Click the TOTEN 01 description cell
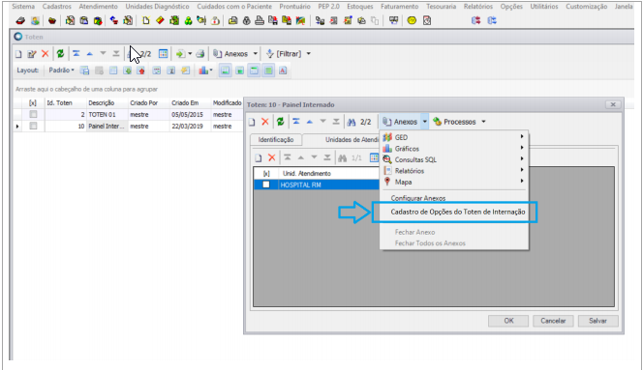This screenshot has width=643, height=370. pos(107,115)
